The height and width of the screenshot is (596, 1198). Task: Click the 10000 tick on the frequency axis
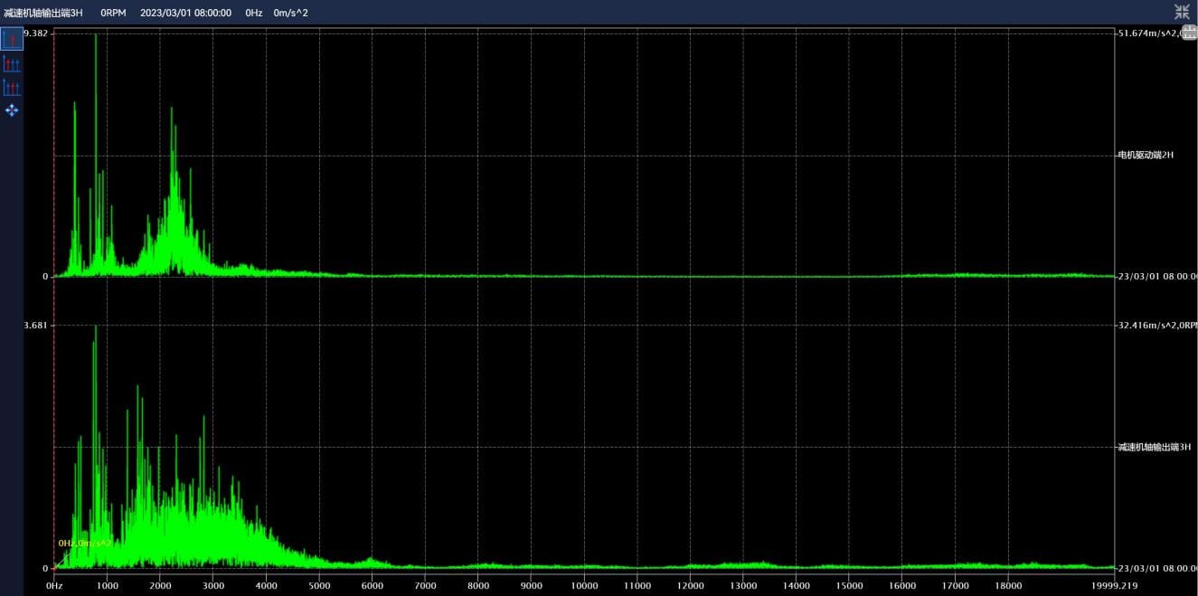pyautogui.click(x=584, y=585)
